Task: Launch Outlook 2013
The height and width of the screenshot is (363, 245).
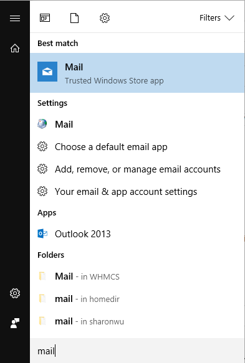Action: click(x=137, y=234)
